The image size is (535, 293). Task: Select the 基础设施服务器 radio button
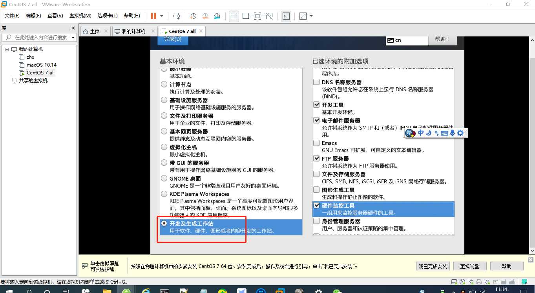point(164,100)
